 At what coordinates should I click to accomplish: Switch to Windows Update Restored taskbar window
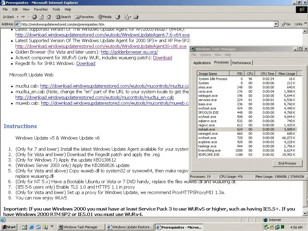point(130,227)
